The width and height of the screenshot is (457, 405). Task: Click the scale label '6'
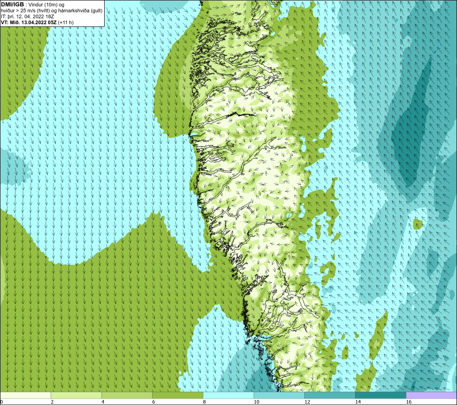154,402
